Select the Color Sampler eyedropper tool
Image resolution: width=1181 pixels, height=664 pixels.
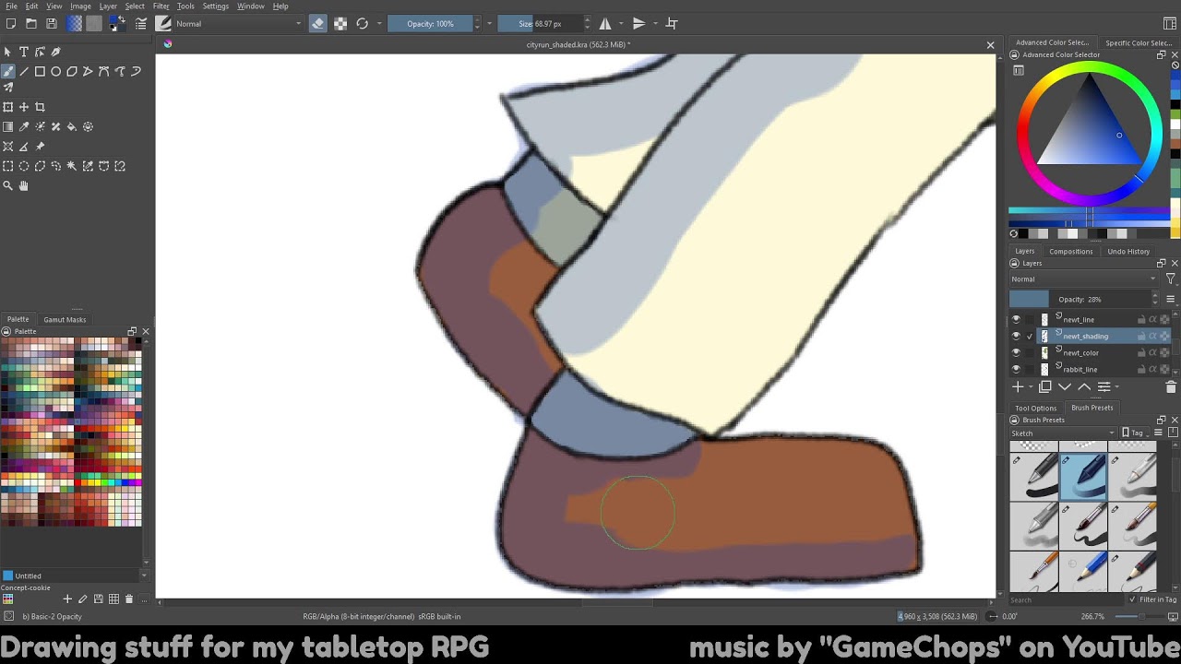coord(24,126)
